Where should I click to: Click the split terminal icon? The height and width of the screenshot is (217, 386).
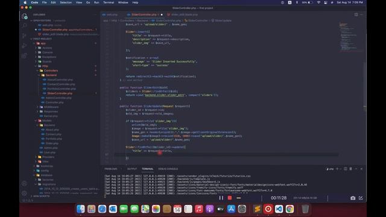tap(346, 169)
